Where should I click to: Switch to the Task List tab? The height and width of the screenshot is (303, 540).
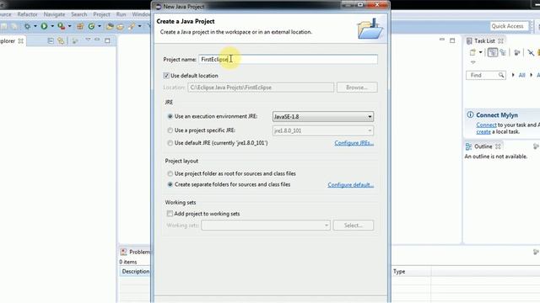(x=484, y=41)
